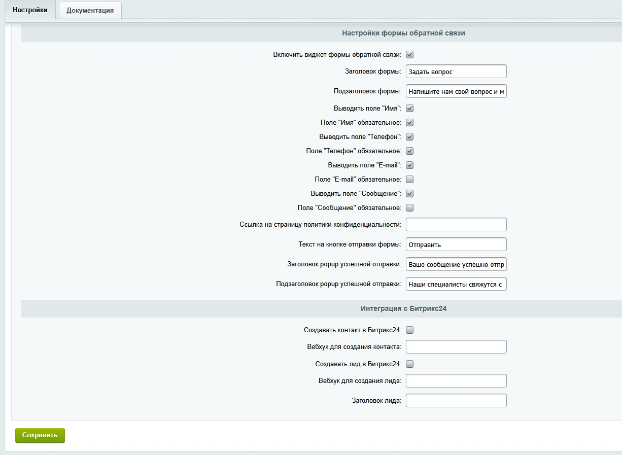Image resolution: width=622 pixels, height=455 pixels.
Task: Uncheck Выводить поле "Имя" checkbox
Action: tap(410, 109)
